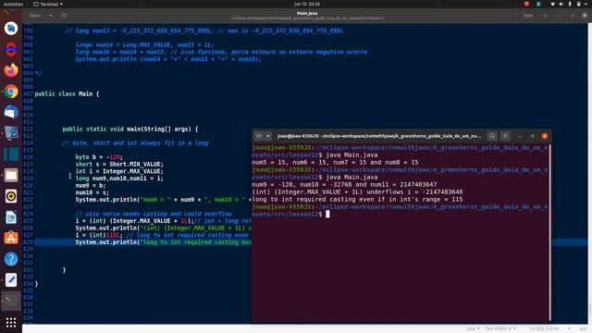Open the terminal hamburger menu

[x=505, y=136]
